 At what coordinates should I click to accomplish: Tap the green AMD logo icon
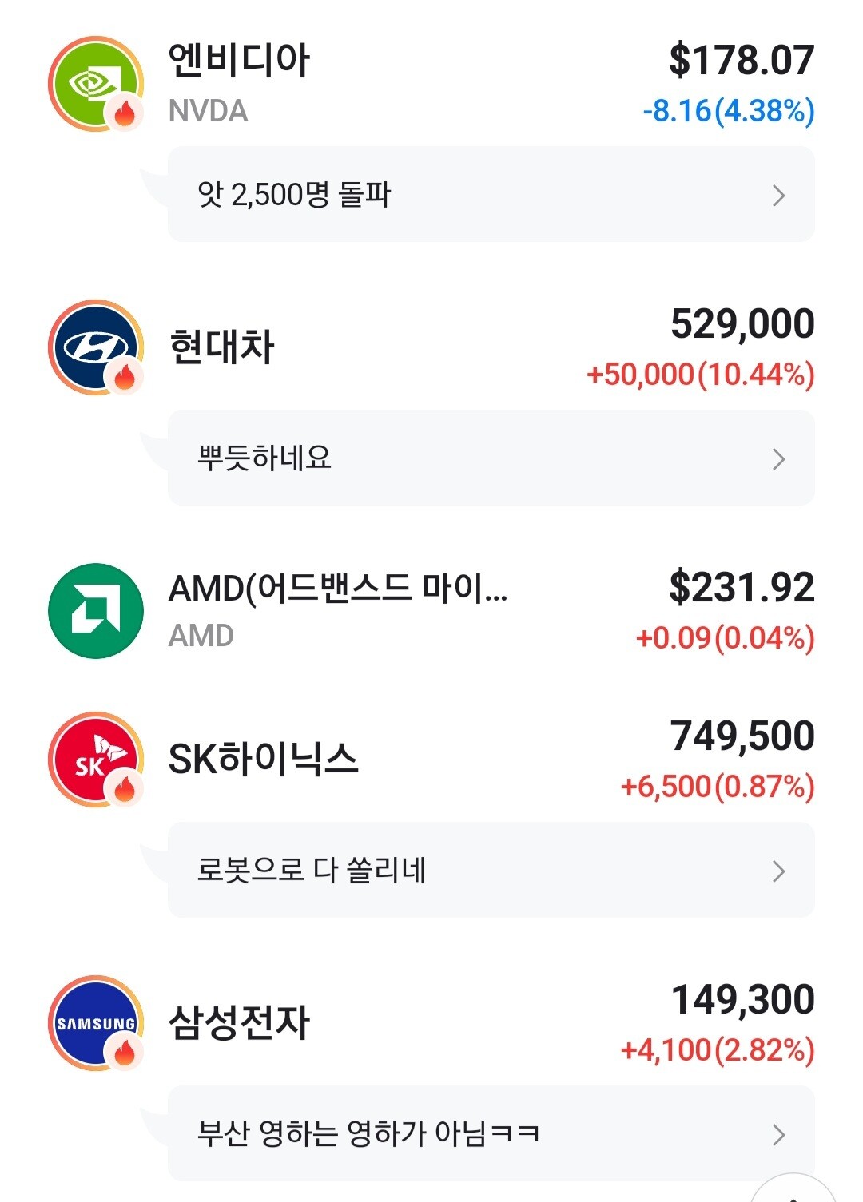[x=96, y=611]
